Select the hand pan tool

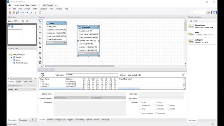point(40,27)
